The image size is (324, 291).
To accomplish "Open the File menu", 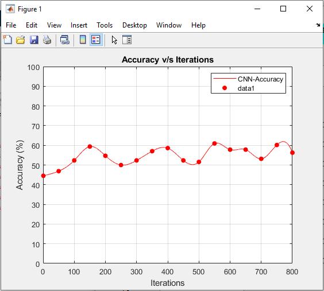I will coord(11,25).
